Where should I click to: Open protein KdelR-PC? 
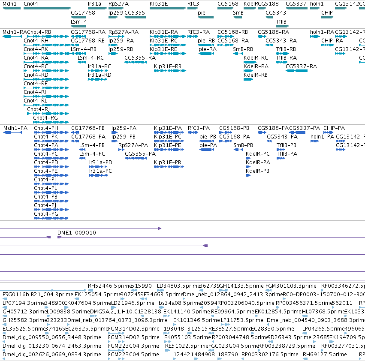click(x=258, y=154)
